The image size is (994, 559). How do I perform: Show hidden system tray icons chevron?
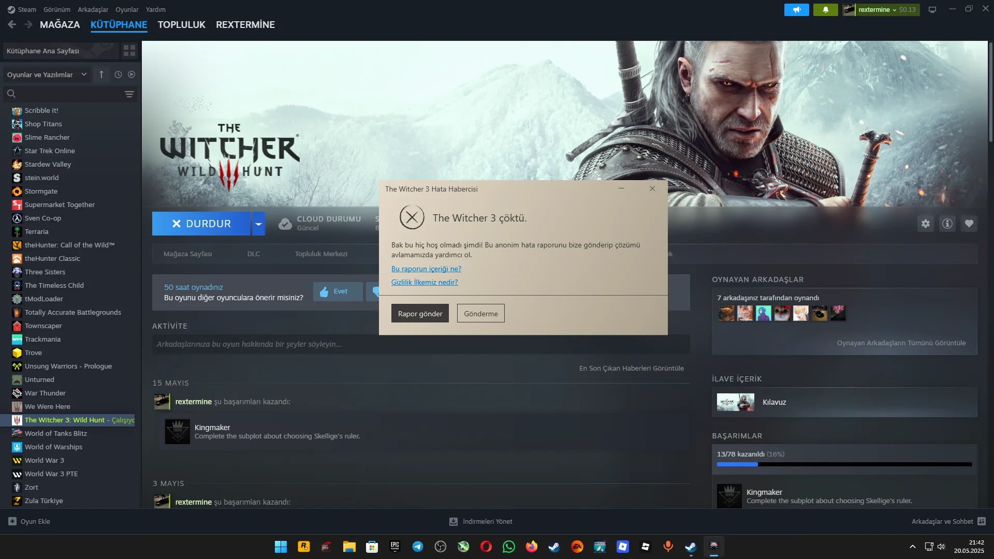point(913,547)
